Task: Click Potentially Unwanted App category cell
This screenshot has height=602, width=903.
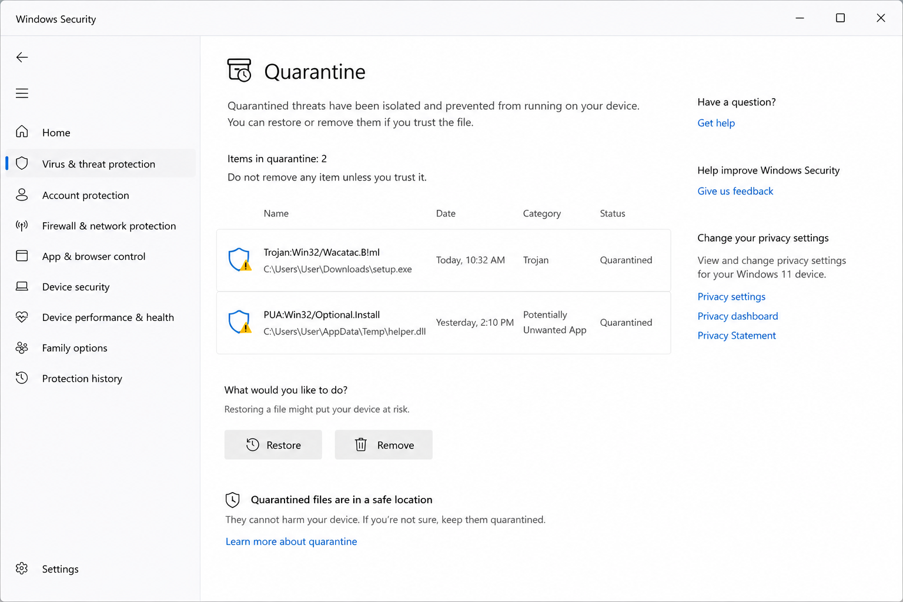Action: (555, 322)
